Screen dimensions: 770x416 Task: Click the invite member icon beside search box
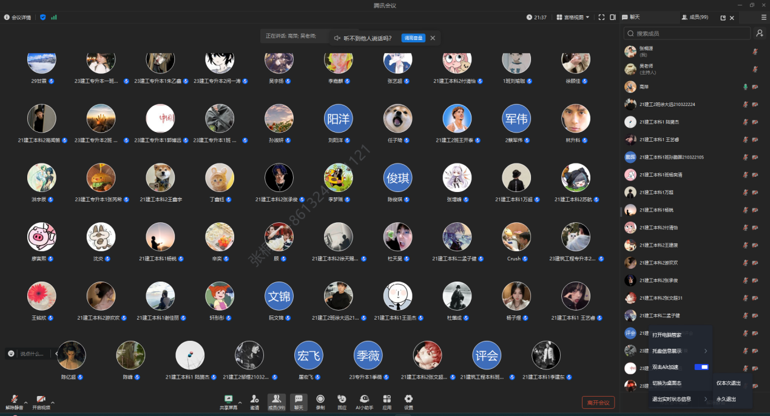tap(760, 33)
